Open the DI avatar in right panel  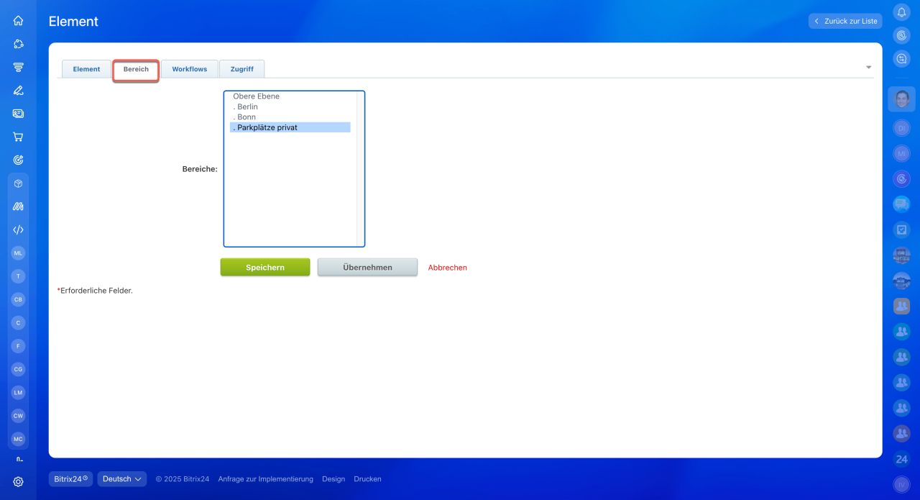pos(901,128)
